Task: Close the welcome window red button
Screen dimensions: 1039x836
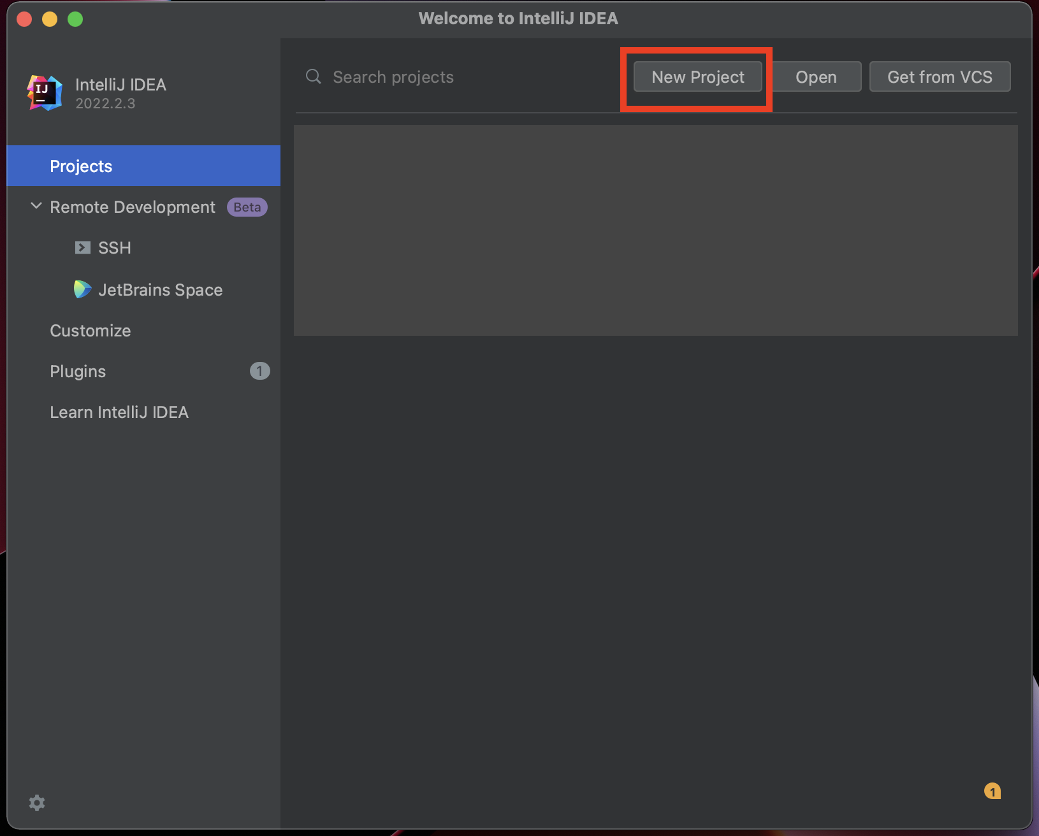Action: coord(24,19)
